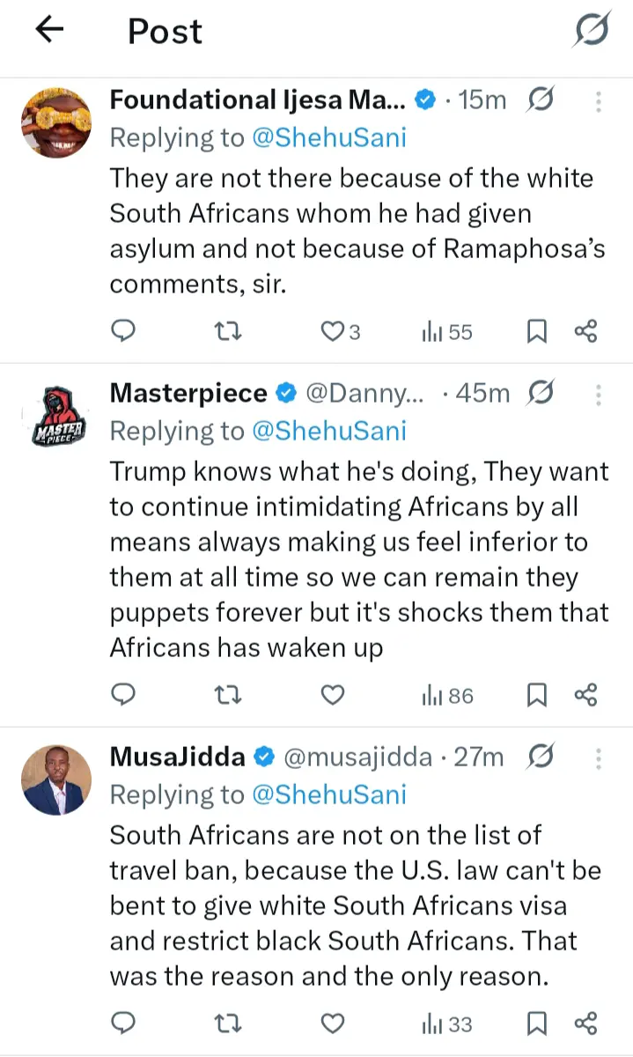Open three-dot menu on Masterpiece's reply
The height and width of the screenshot is (1057, 633).
599,393
